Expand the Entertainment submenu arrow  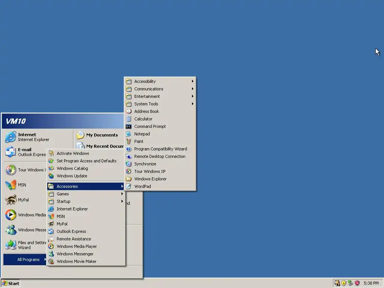(x=193, y=96)
